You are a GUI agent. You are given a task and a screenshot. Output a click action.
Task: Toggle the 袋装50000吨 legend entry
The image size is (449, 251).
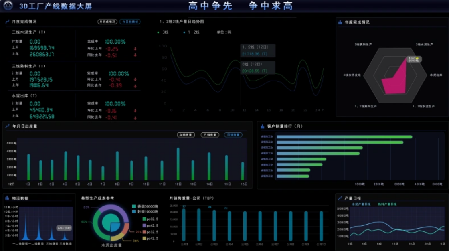click(145, 206)
